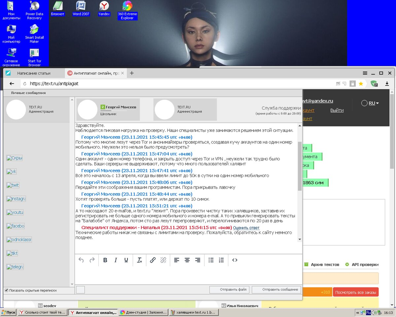This screenshot has width=396, height=317.
Task: Click the Пуск start button
Action: point(8,312)
